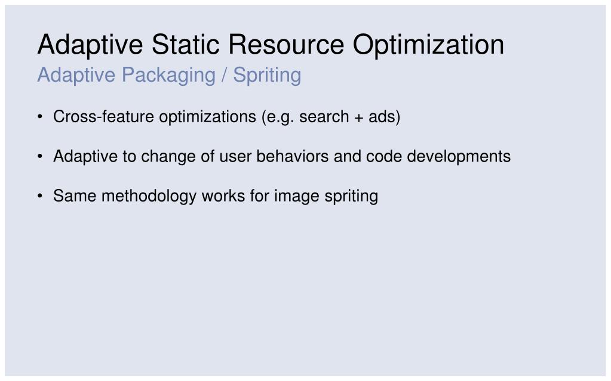The width and height of the screenshot is (611, 381).
Task: Click the word 'Optimization' in the title
Action: point(429,45)
